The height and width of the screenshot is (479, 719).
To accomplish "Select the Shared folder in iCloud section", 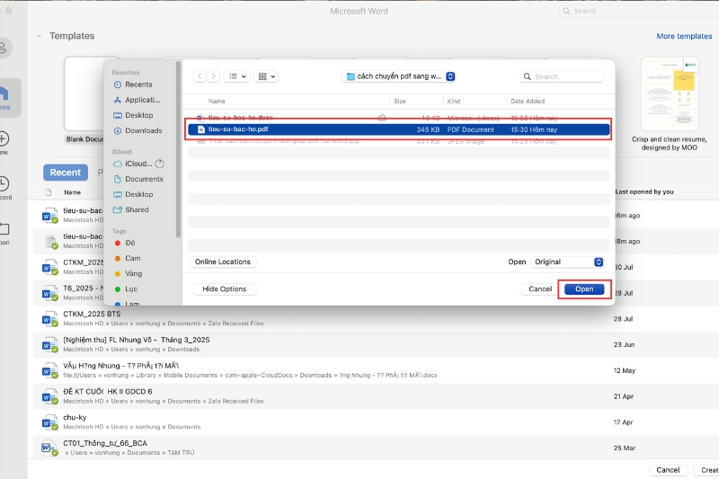I will pos(137,209).
